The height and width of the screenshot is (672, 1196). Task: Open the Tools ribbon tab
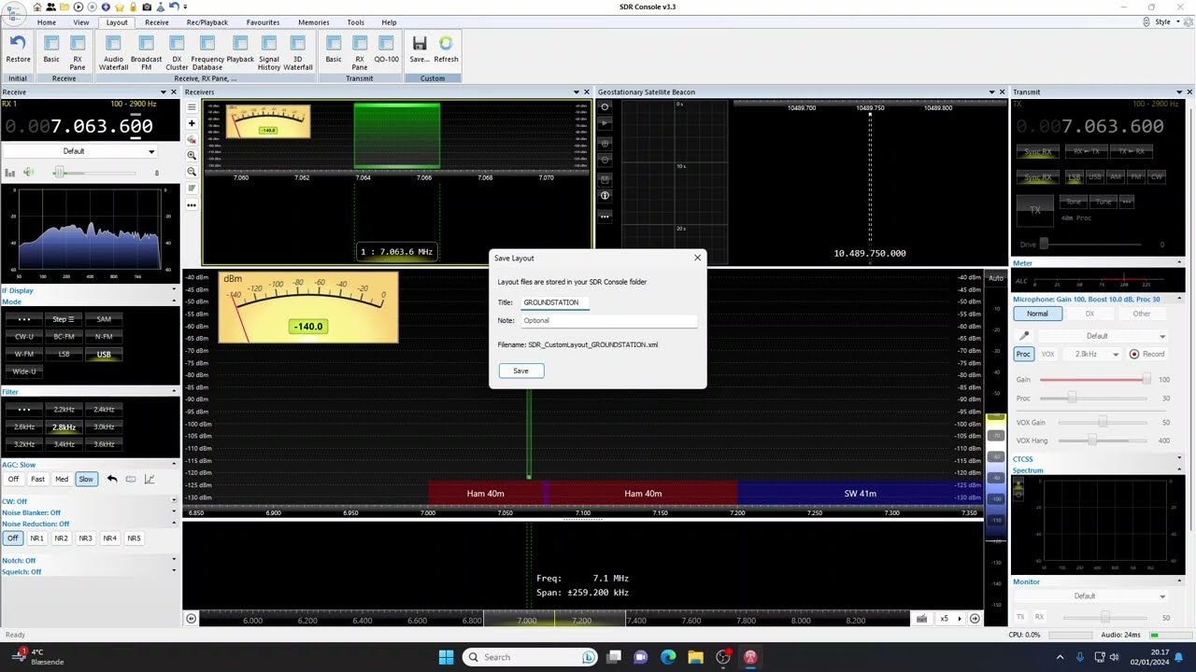pos(356,22)
